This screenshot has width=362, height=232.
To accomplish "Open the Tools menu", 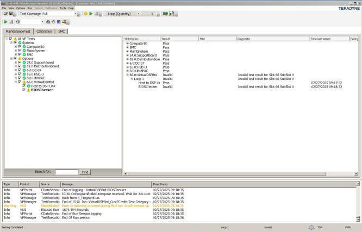I will (x=63, y=8).
